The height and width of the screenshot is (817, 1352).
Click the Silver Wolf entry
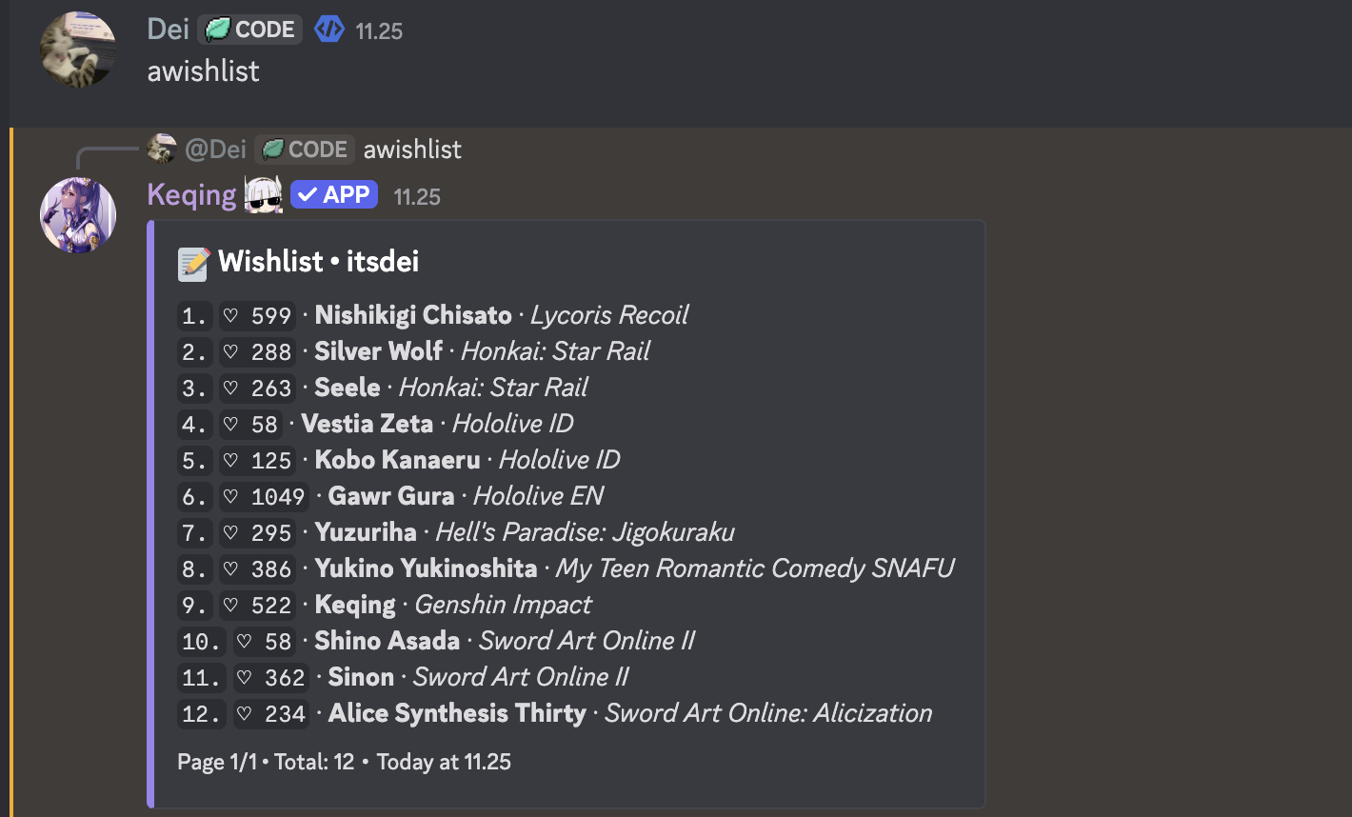(378, 351)
